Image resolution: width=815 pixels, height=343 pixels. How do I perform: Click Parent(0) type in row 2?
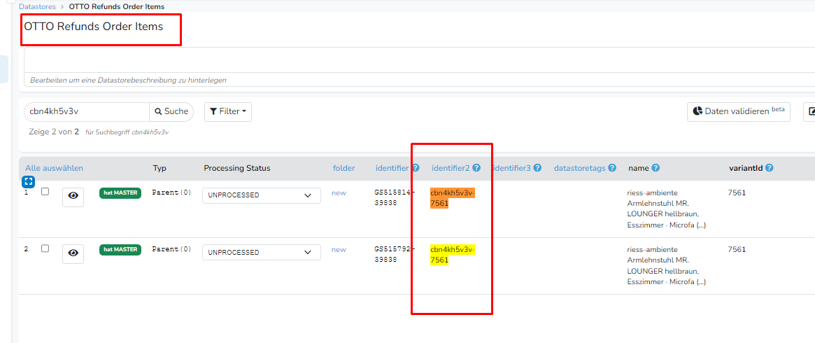click(x=171, y=249)
